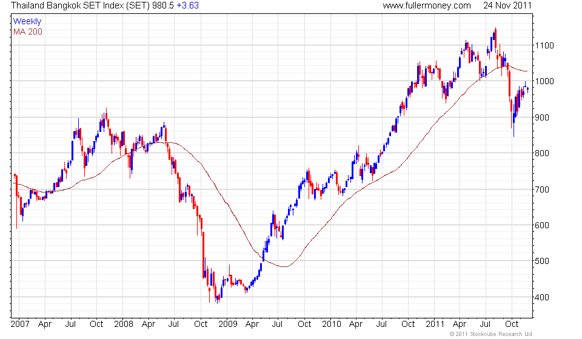Click the 500 price axis label
This screenshot has height=339, width=582.
tap(541, 261)
